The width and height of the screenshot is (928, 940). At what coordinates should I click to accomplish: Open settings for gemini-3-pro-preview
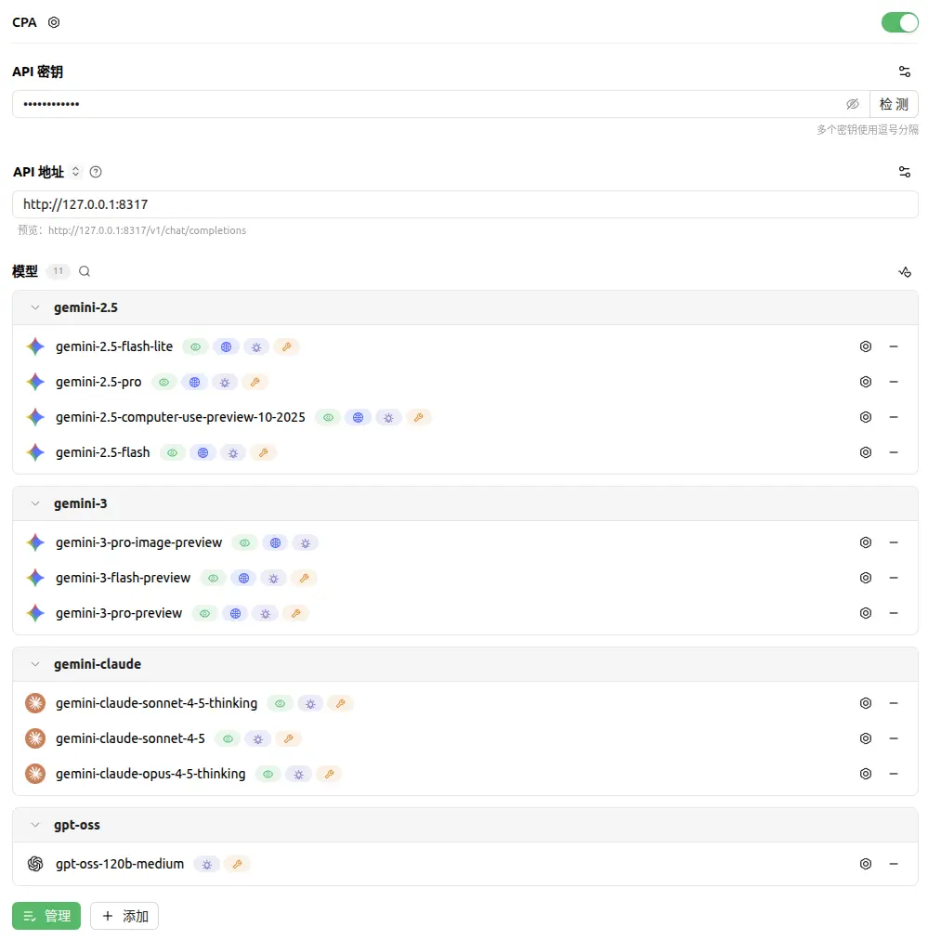click(866, 613)
